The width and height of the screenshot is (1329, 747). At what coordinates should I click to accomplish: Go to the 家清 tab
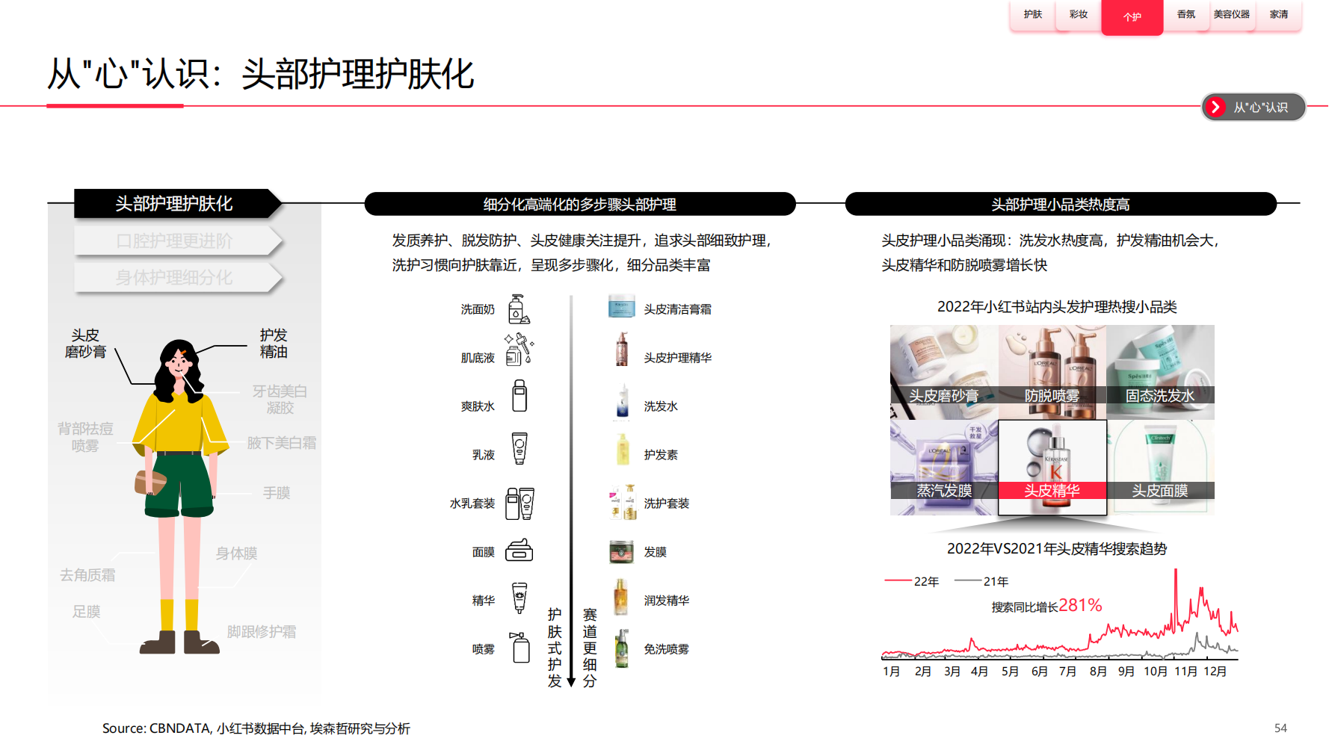tap(1278, 15)
